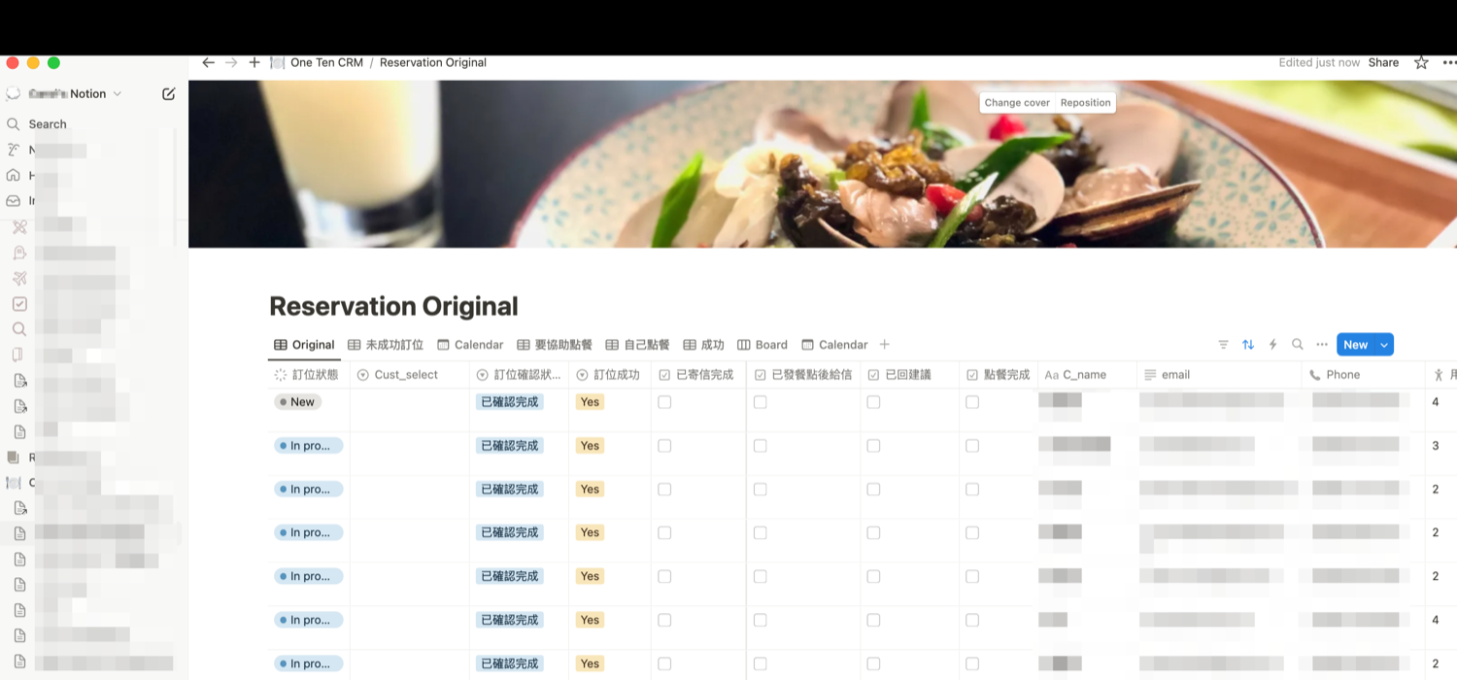
Task: Open the database filter icon
Action: pyautogui.click(x=1223, y=345)
